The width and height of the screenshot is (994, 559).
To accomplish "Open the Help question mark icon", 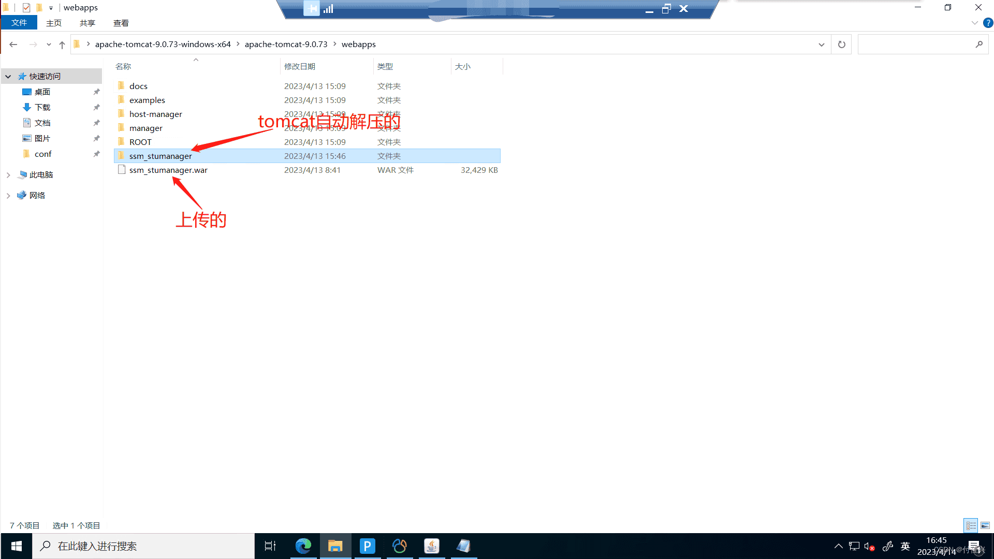I will (988, 23).
